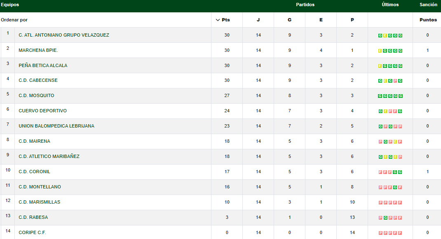
Task: Click the yellow draw badge in Marchena's row
Action: click(x=380, y=51)
